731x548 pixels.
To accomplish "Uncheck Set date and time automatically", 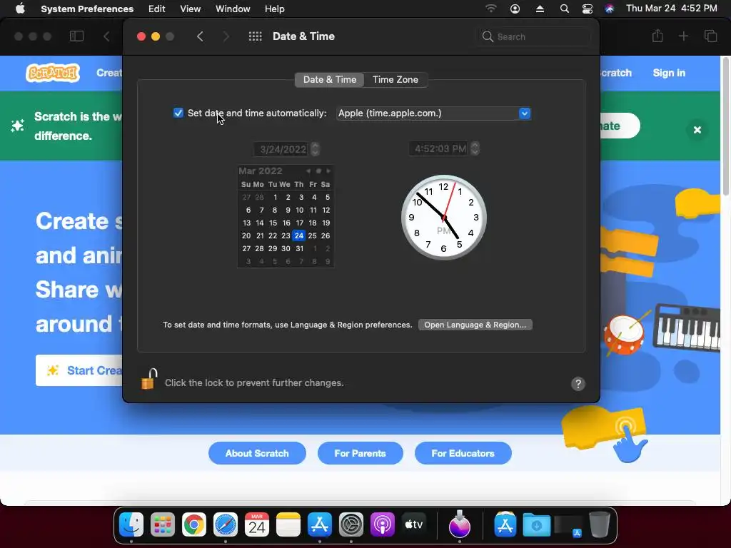I will point(178,113).
